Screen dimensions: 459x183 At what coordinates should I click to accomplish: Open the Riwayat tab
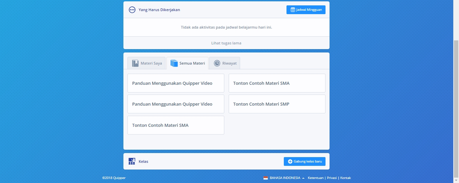[x=225, y=63]
